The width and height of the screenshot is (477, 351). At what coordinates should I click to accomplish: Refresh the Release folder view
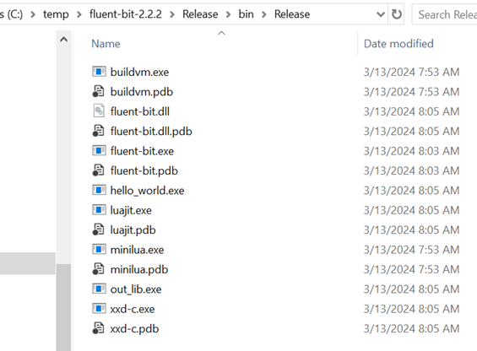(397, 14)
